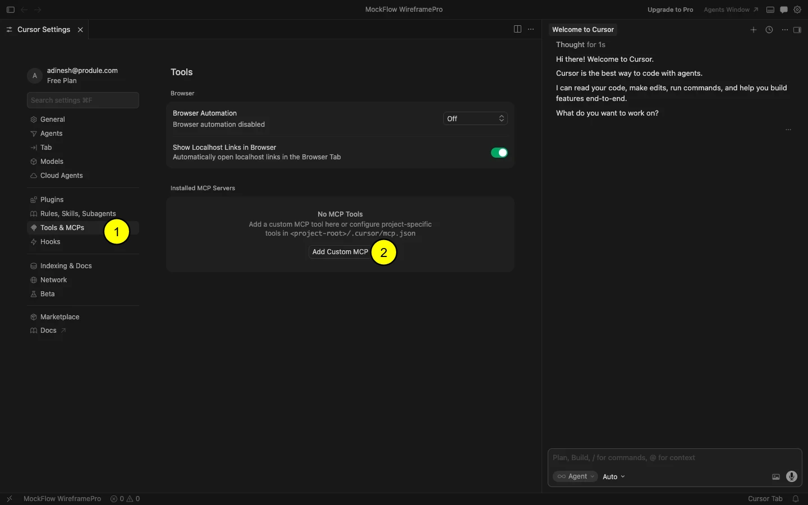The height and width of the screenshot is (505, 808).
Task: Open notifications bell in status bar
Action: (796, 499)
